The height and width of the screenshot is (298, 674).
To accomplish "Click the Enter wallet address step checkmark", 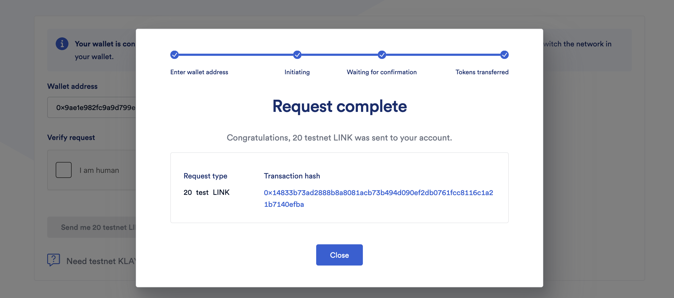I will (x=174, y=55).
